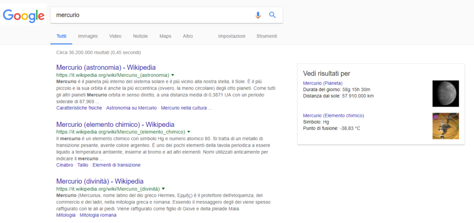Open the Mitologia sitelink
Image resolution: width=474 pixels, height=223 pixels.
(66, 215)
